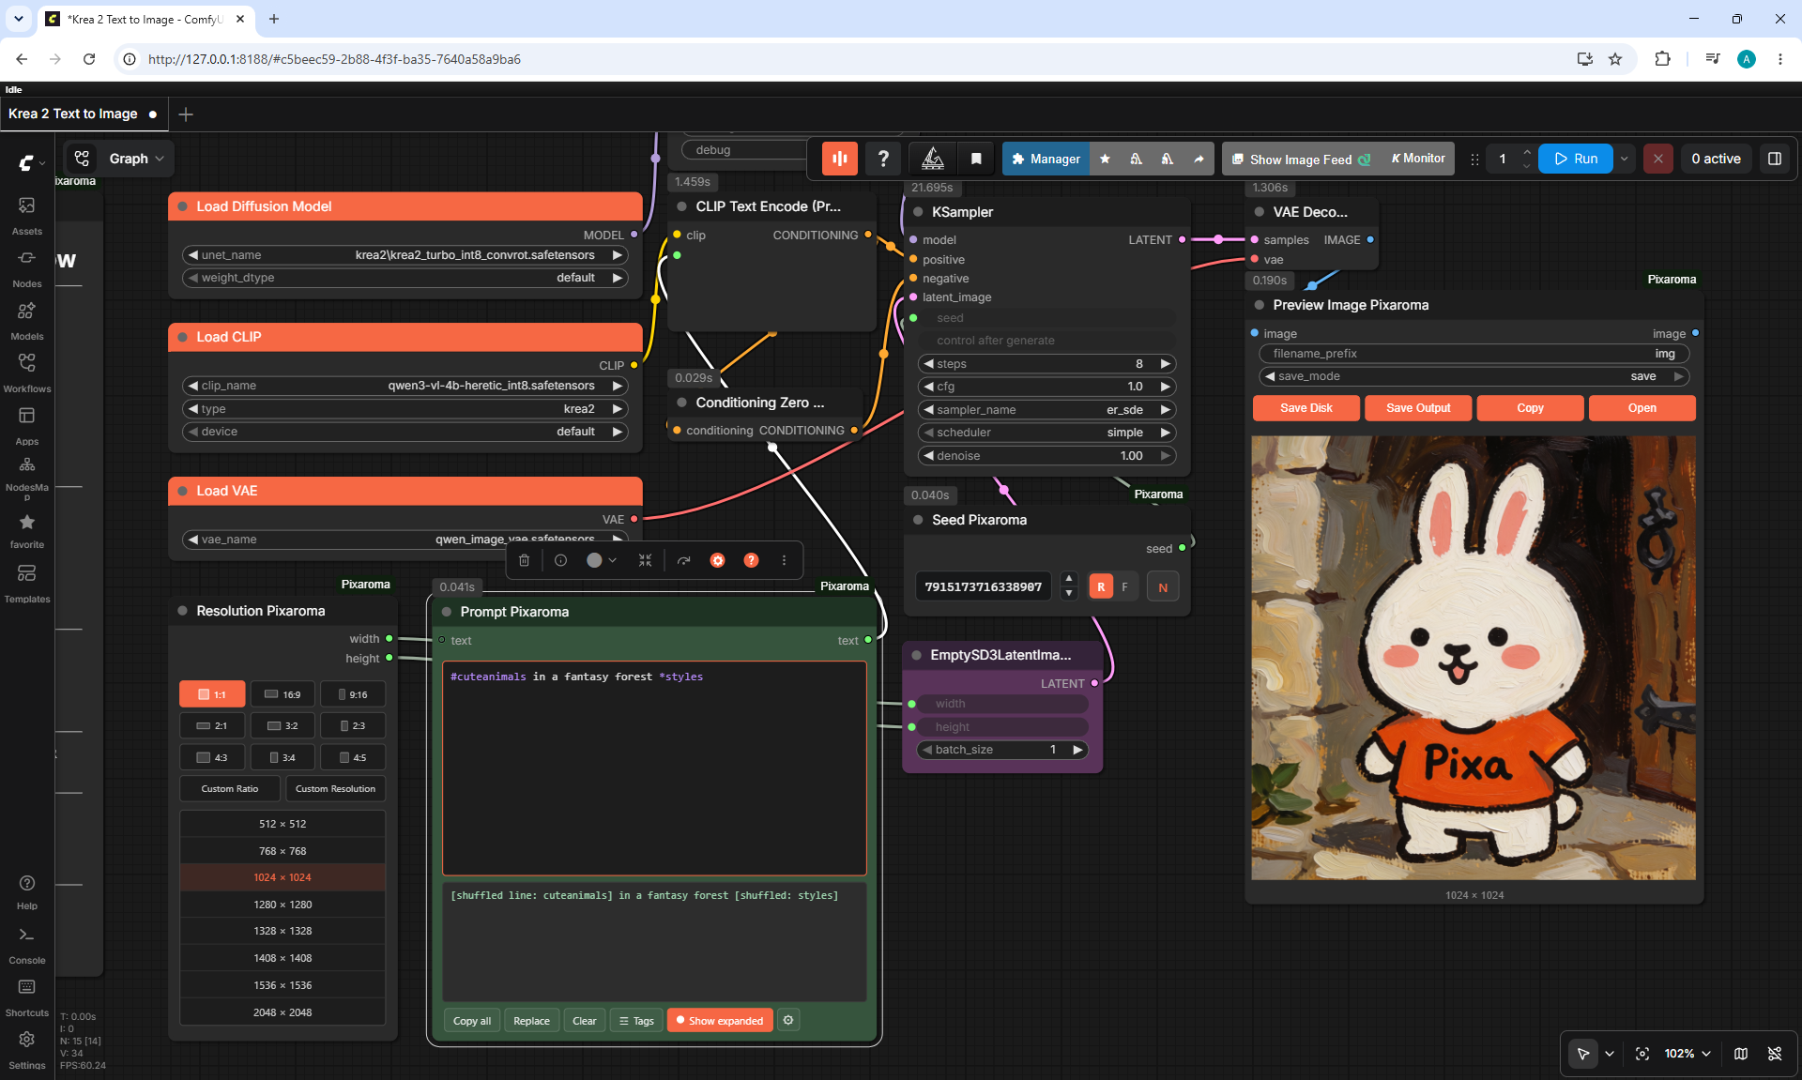Click the Custom Resolution button
1802x1080 pixels.
click(x=335, y=789)
